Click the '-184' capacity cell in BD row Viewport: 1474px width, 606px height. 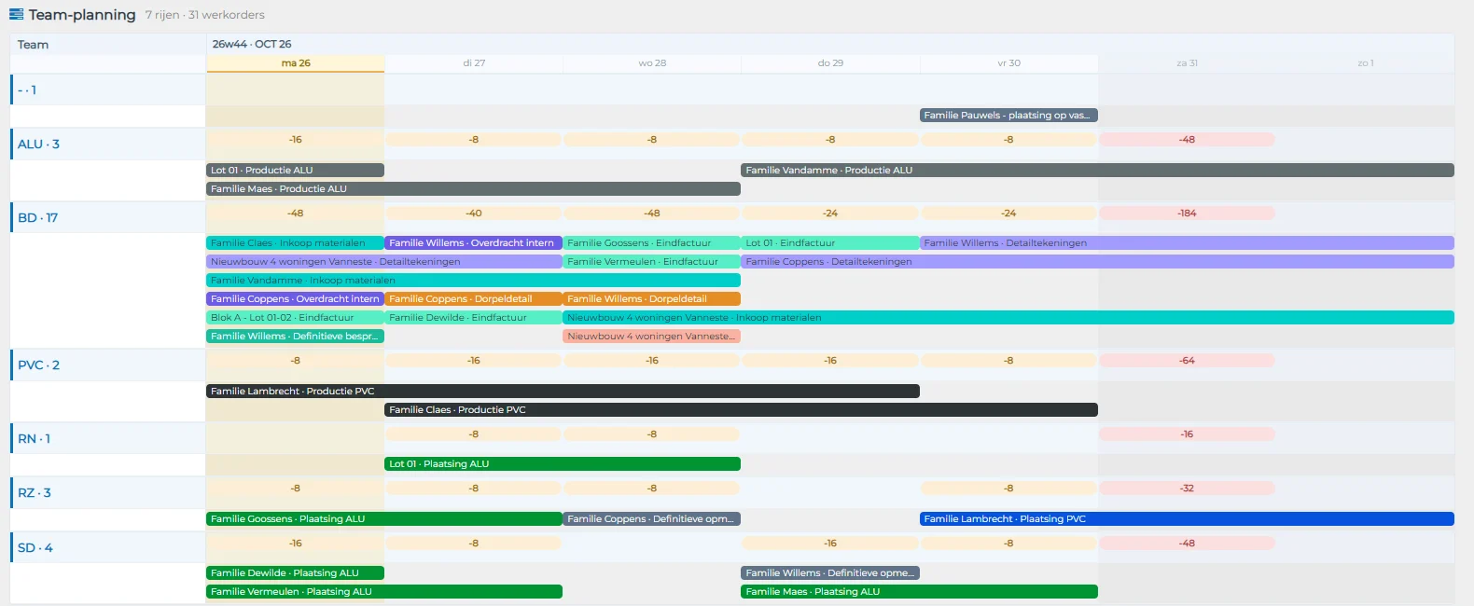pos(1187,213)
